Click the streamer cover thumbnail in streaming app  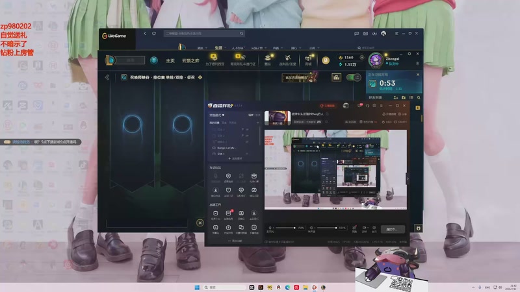[x=278, y=118]
